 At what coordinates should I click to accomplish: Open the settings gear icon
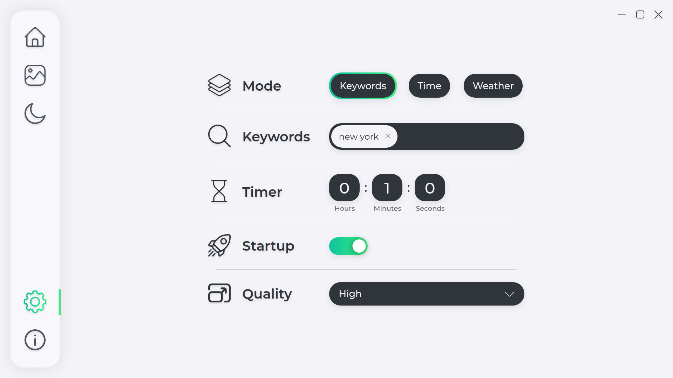[35, 302]
